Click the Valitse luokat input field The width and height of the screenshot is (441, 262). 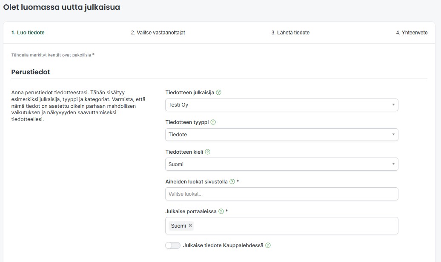point(281,194)
